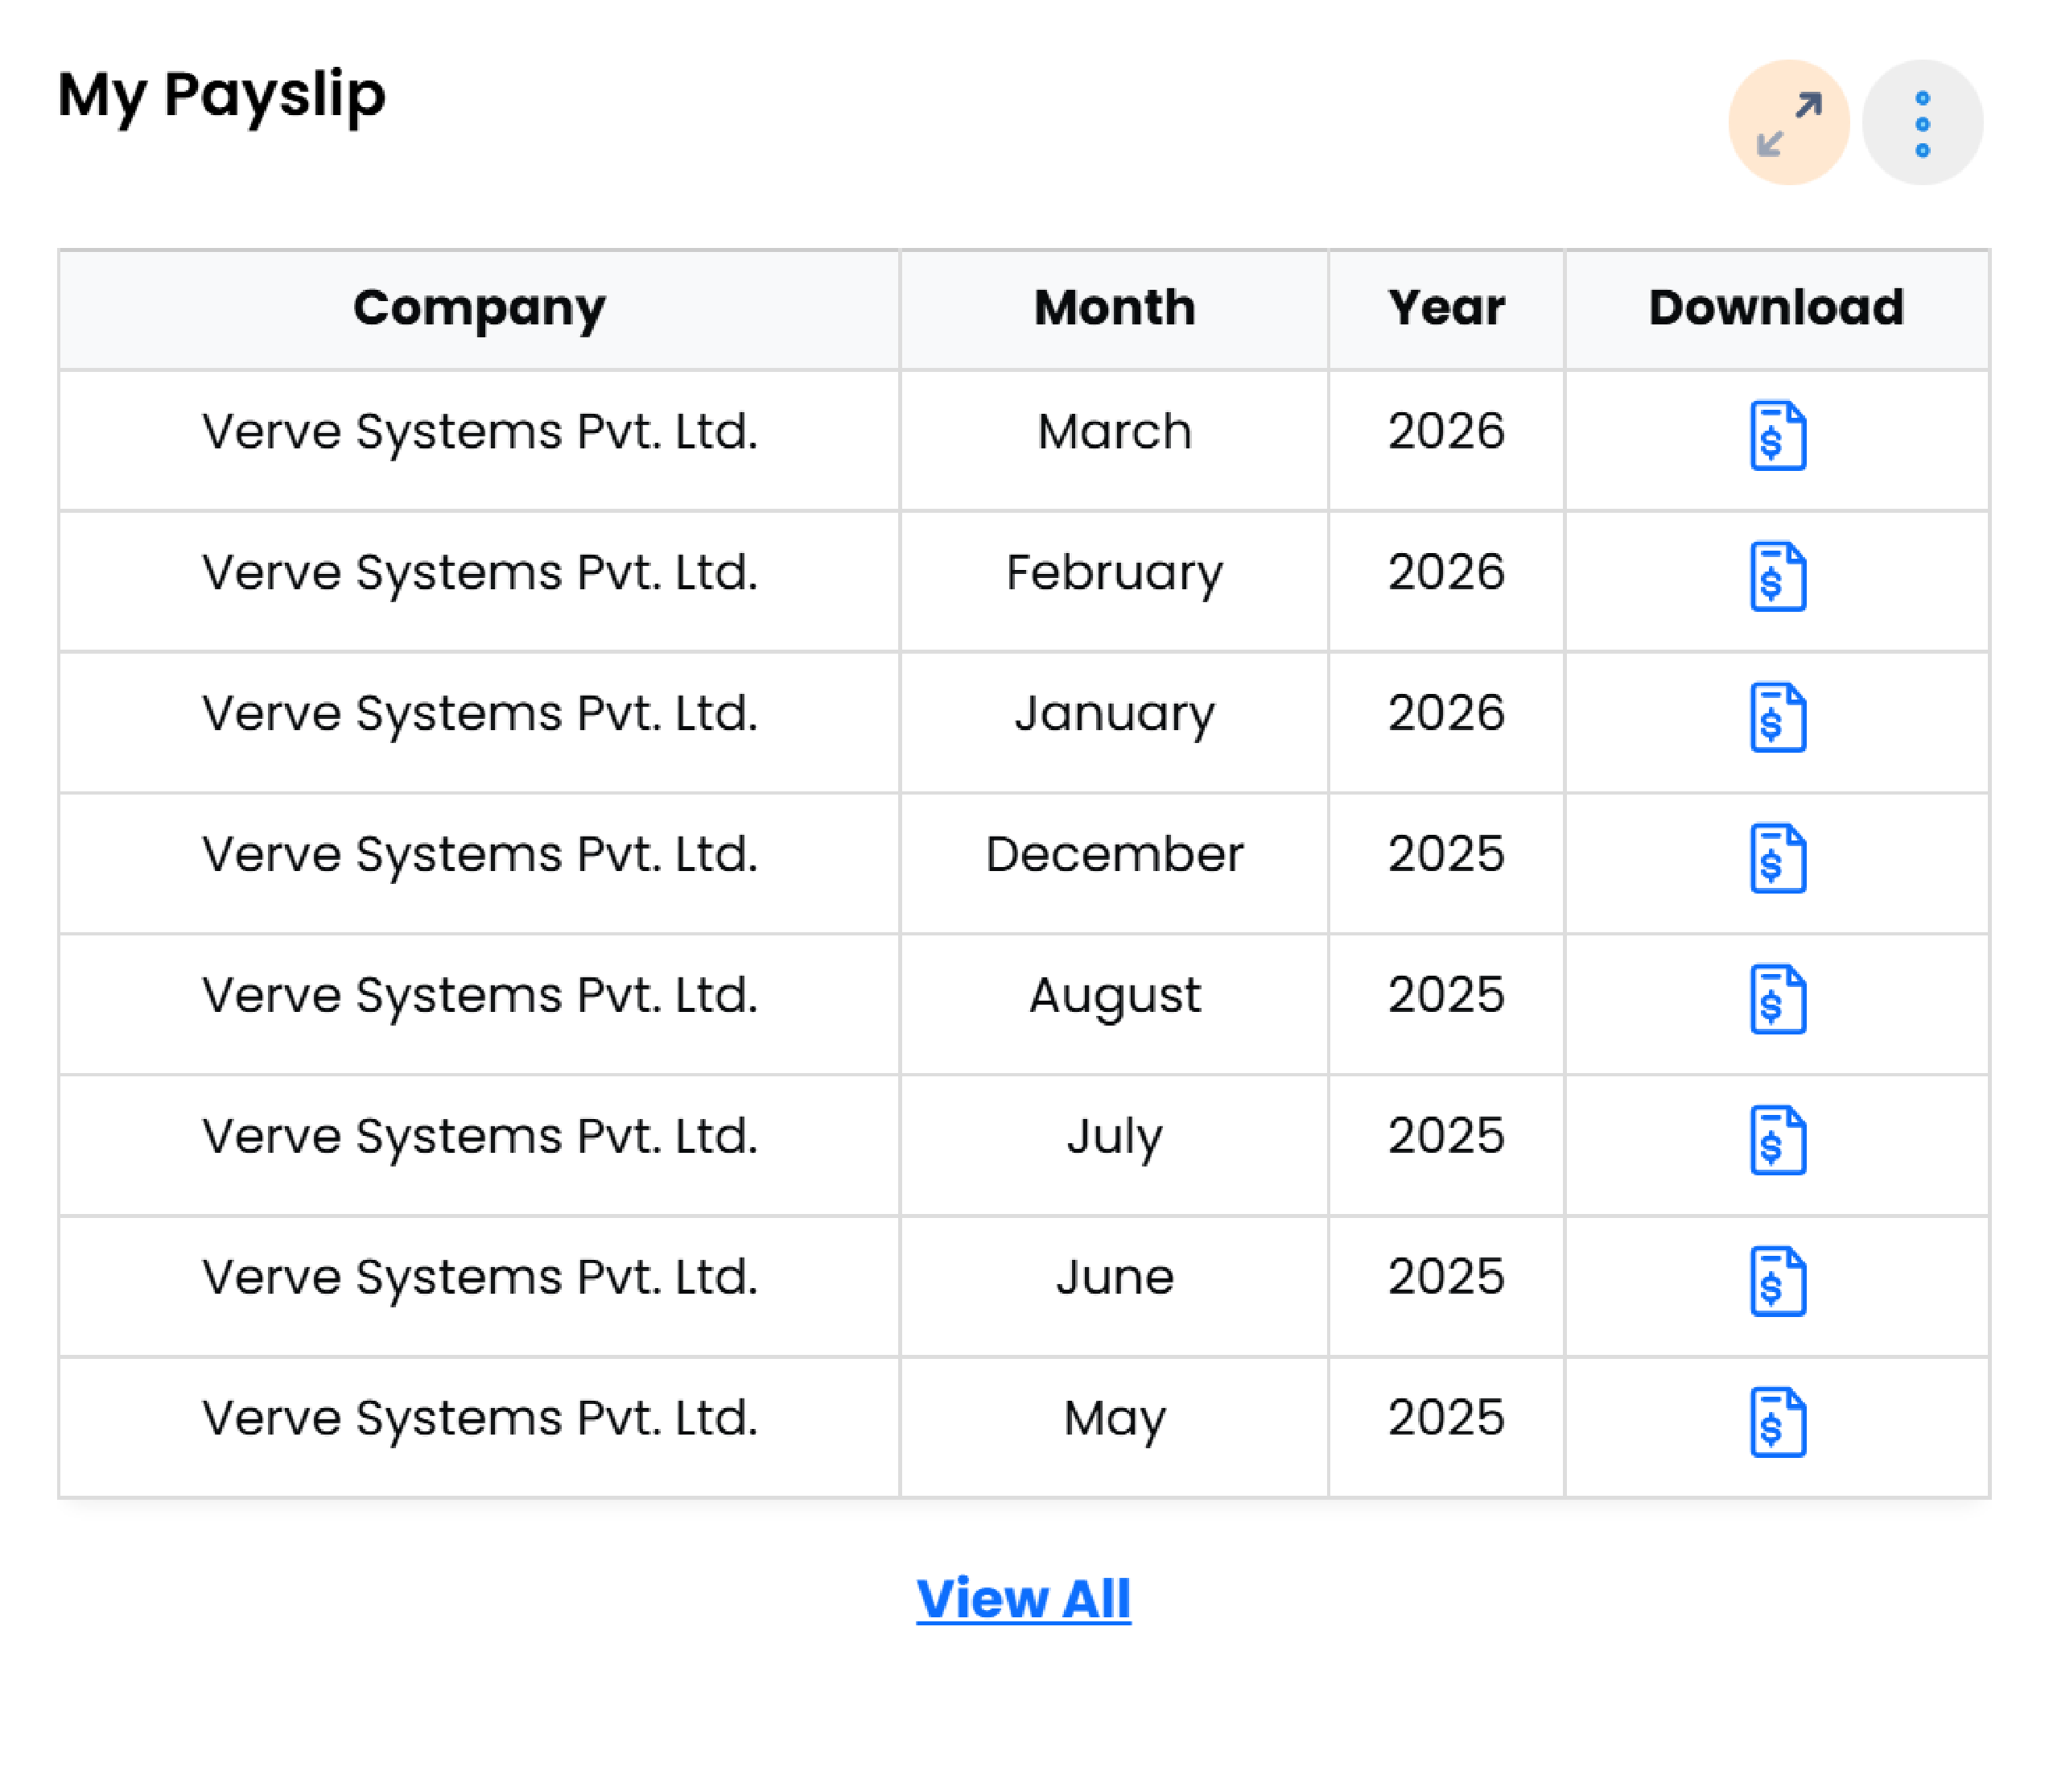Click the year 2026 in March row
The height and width of the screenshot is (1792, 2049).
click(x=1445, y=432)
